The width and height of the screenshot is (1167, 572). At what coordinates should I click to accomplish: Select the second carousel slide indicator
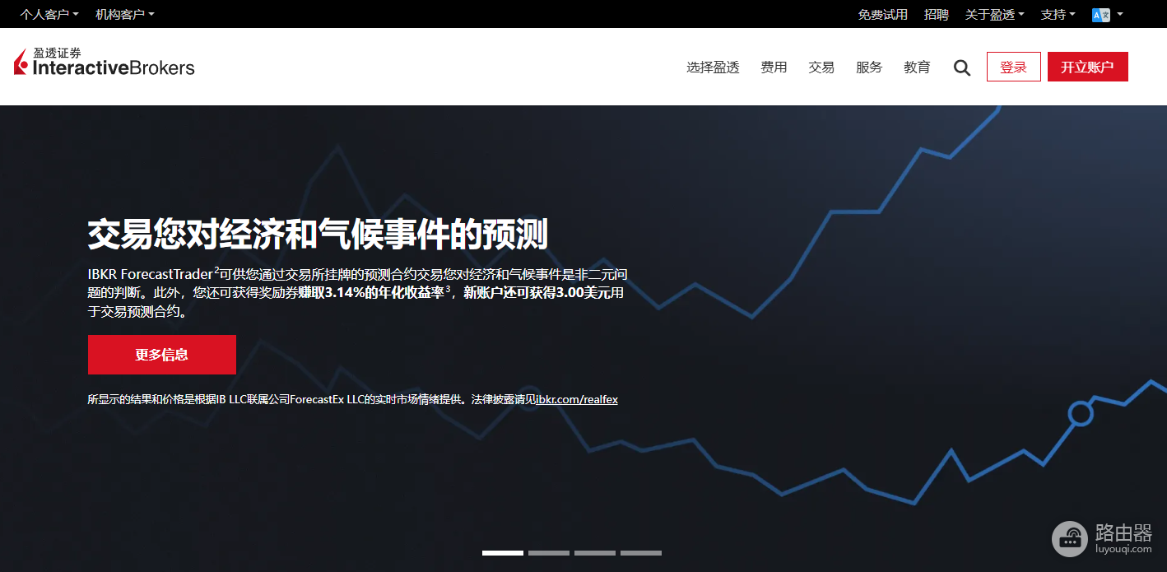pyautogui.click(x=549, y=553)
